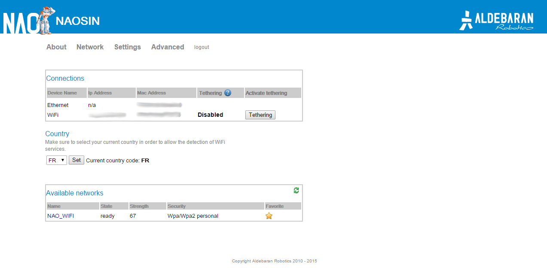547x268 pixels.
Task: Click the strength value 67
Action: point(133,216)
